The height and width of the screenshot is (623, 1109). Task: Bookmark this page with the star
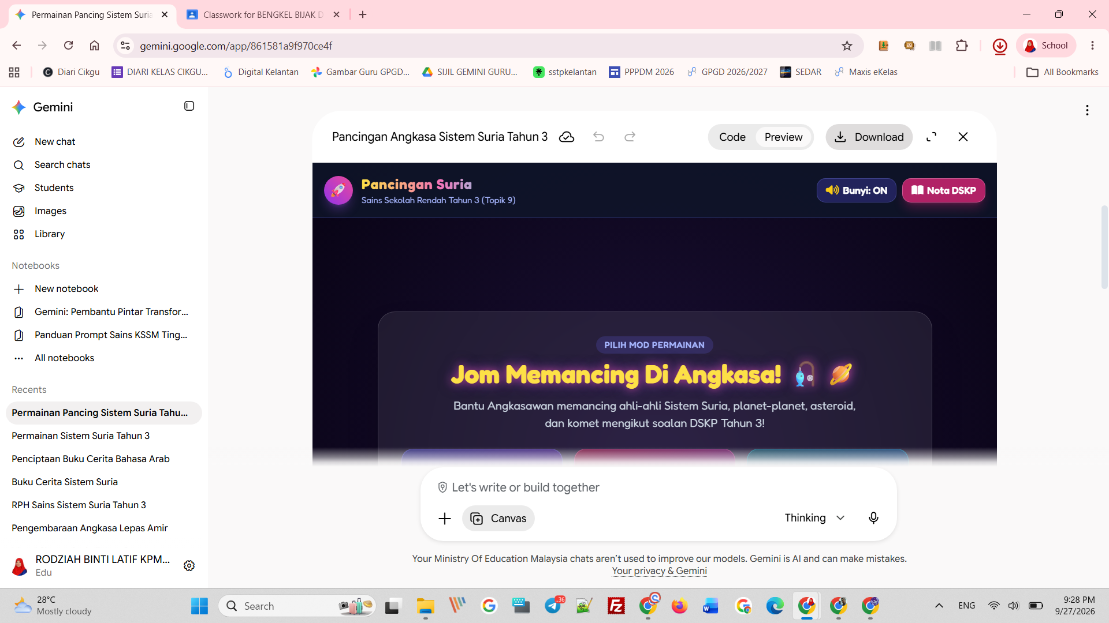point(847,46)
